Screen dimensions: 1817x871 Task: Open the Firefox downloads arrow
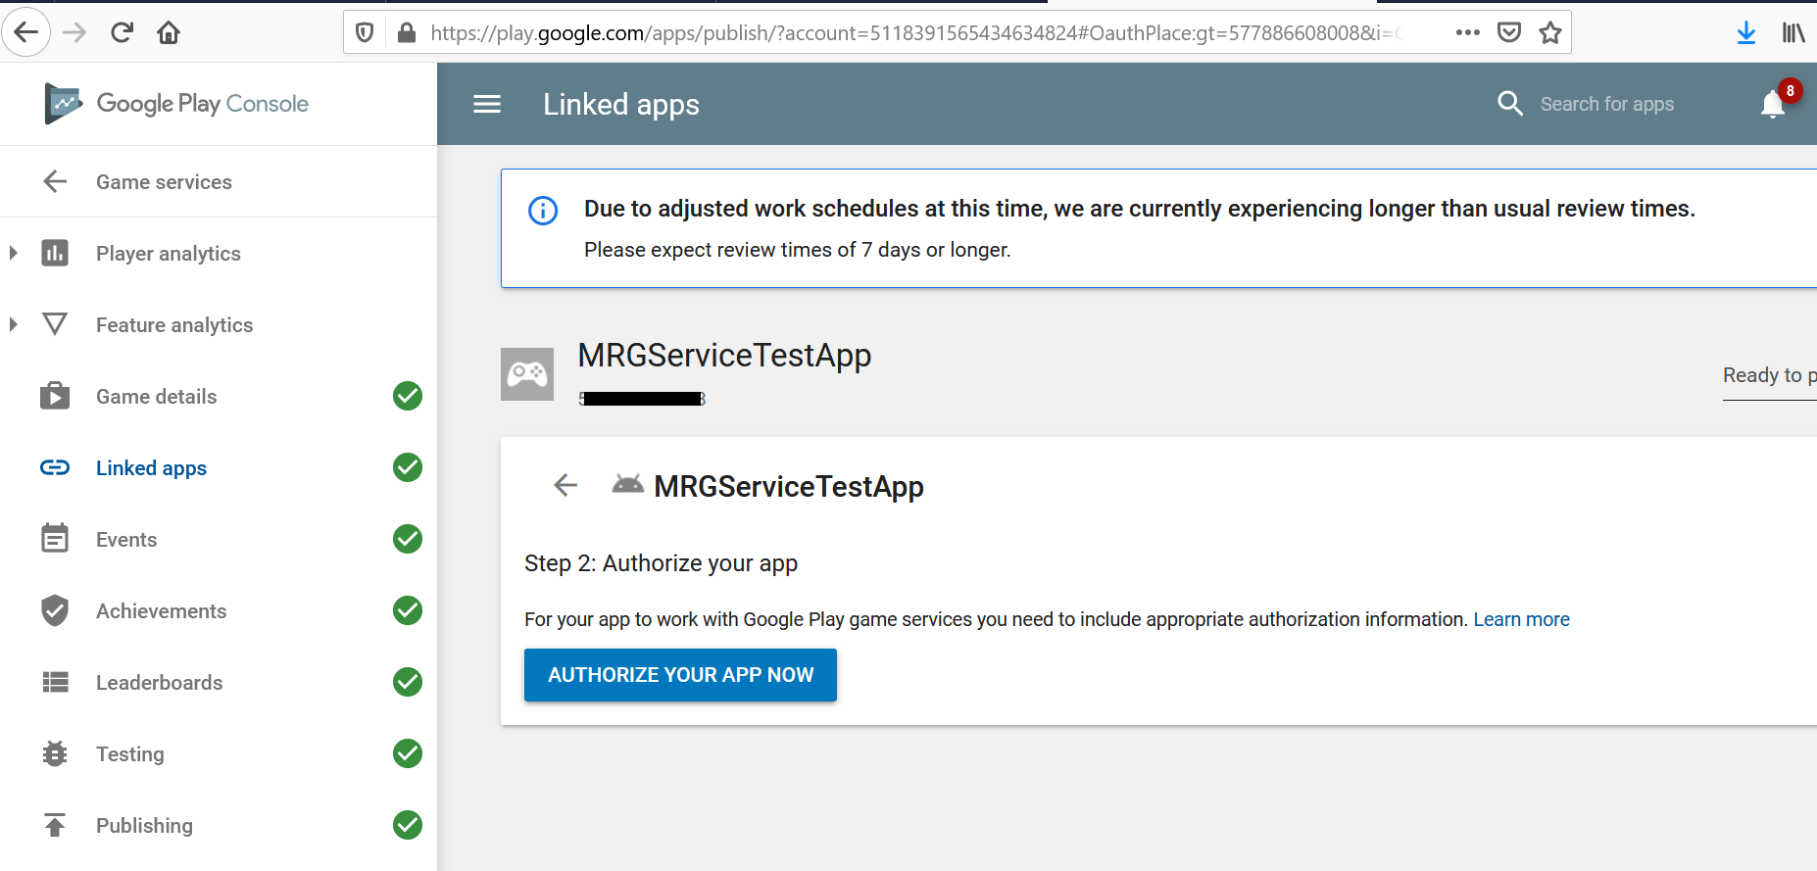(1746, 33)
